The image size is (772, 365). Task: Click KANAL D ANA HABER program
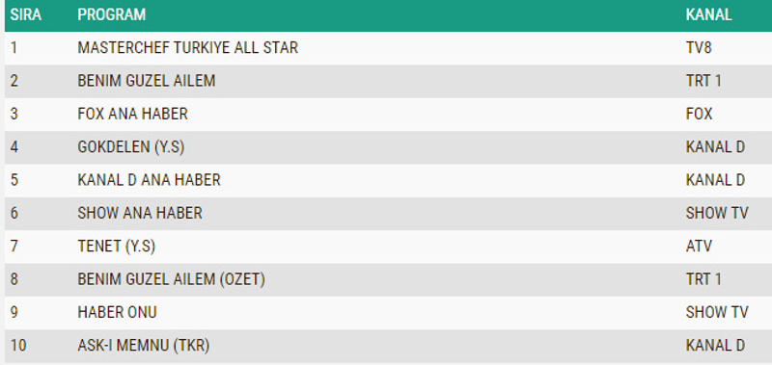pyautogui.click(x=149, y=180)
